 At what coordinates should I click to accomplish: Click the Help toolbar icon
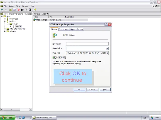pyautogui.click(x=35, y=10)
